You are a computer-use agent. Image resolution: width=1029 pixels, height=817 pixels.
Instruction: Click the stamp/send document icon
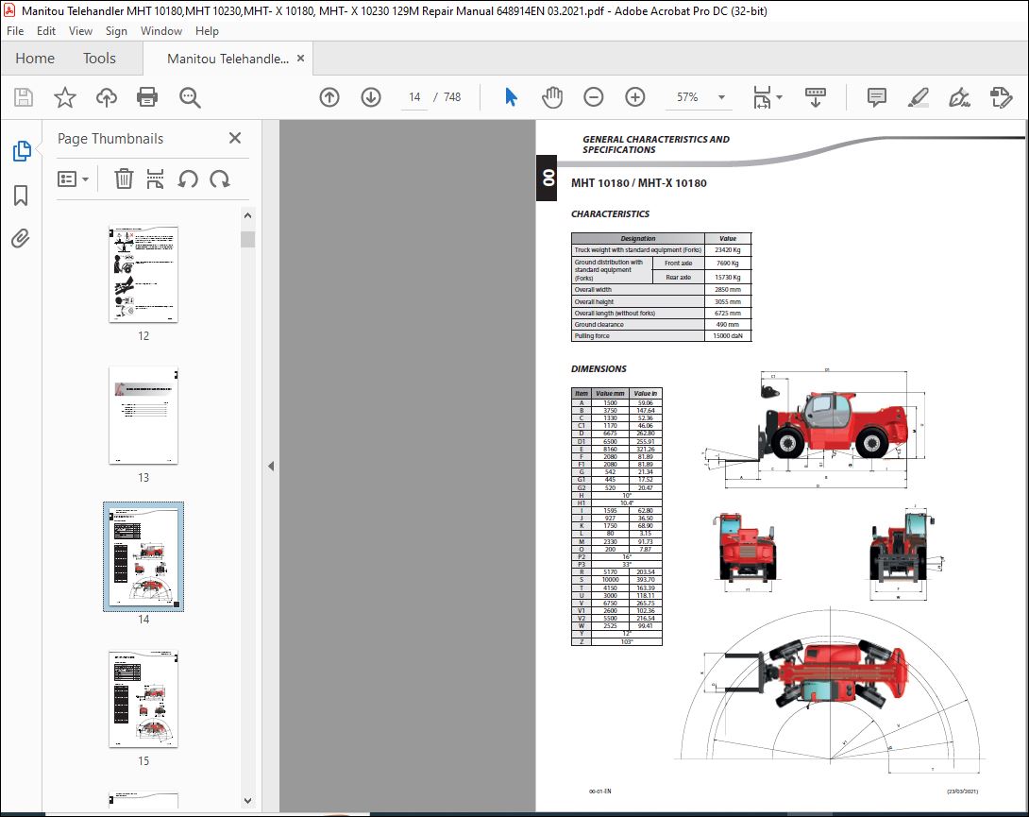coord(1001,97)
